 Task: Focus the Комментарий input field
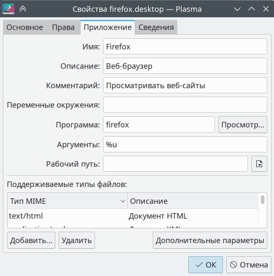tap(185, 86)
